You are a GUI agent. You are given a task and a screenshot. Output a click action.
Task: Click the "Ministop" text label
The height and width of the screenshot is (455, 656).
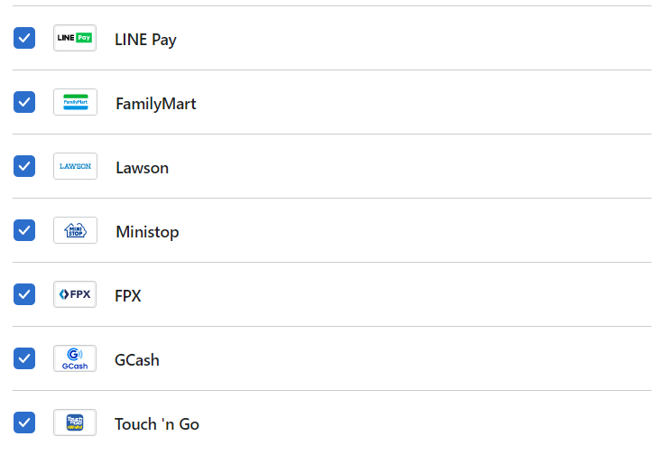(147, 232)
